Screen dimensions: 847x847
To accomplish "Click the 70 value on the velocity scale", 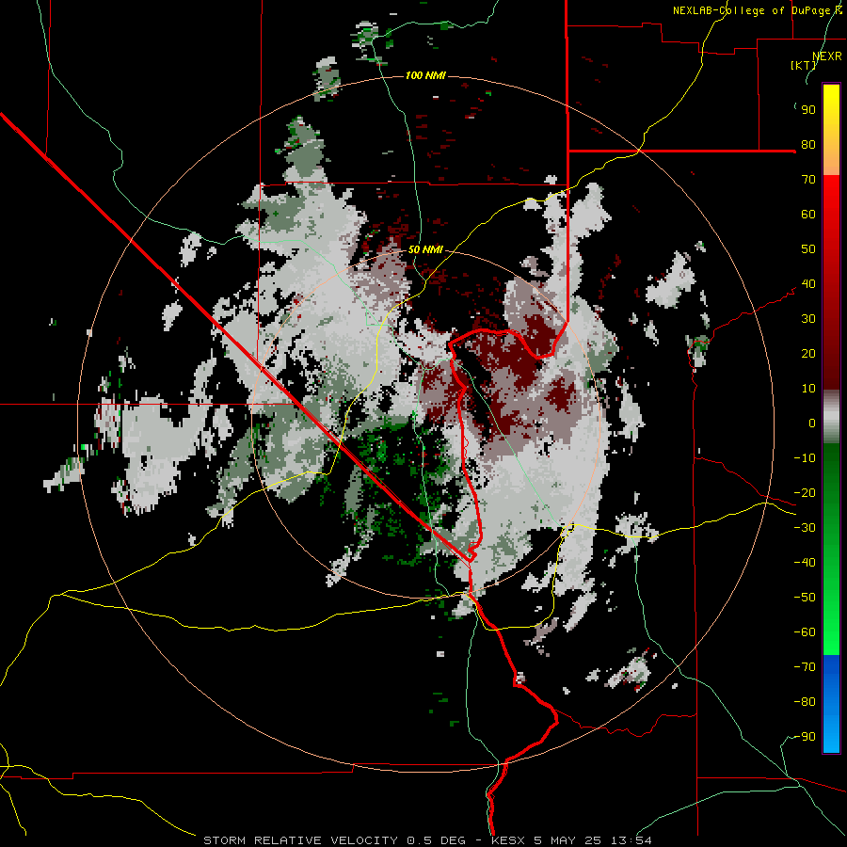I will click(x=808, y=180).
